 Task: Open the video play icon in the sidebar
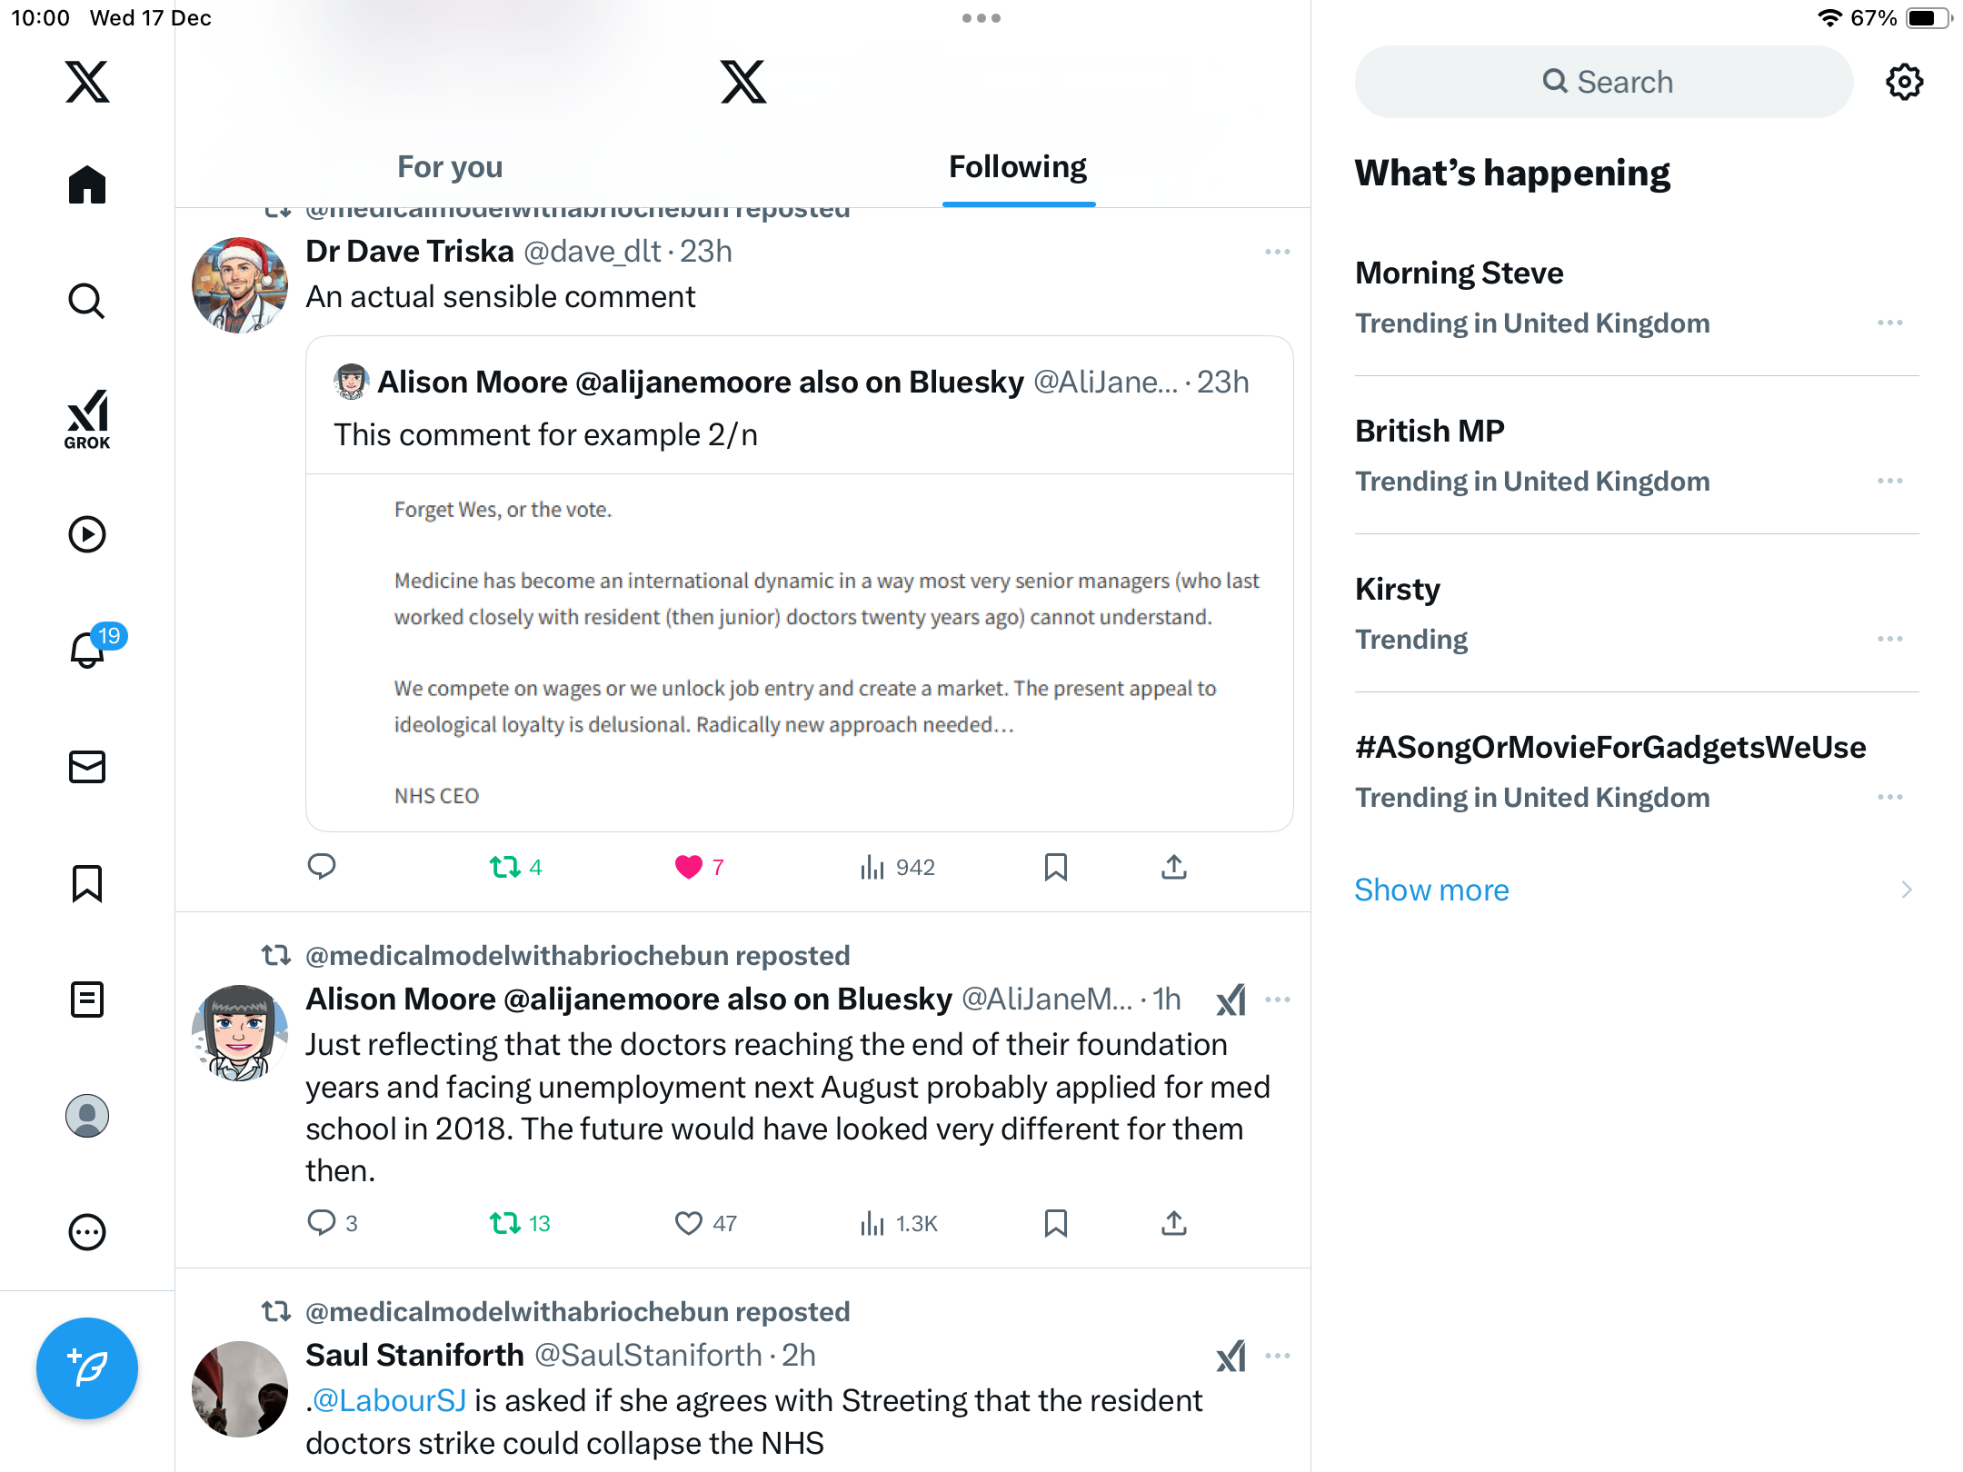coord(87,534)
